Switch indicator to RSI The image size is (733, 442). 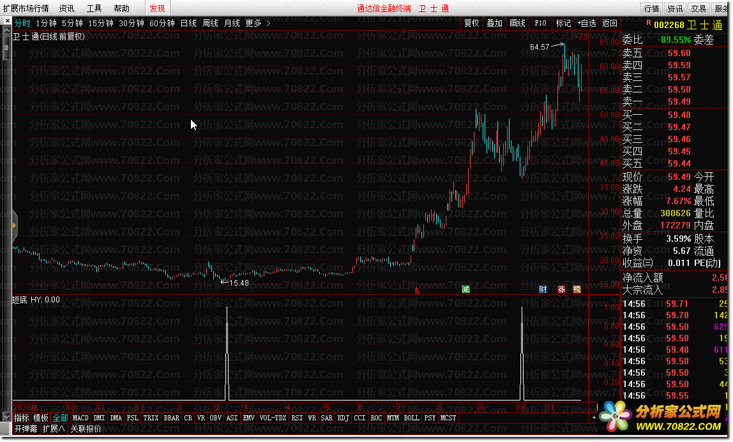(298, 418)
